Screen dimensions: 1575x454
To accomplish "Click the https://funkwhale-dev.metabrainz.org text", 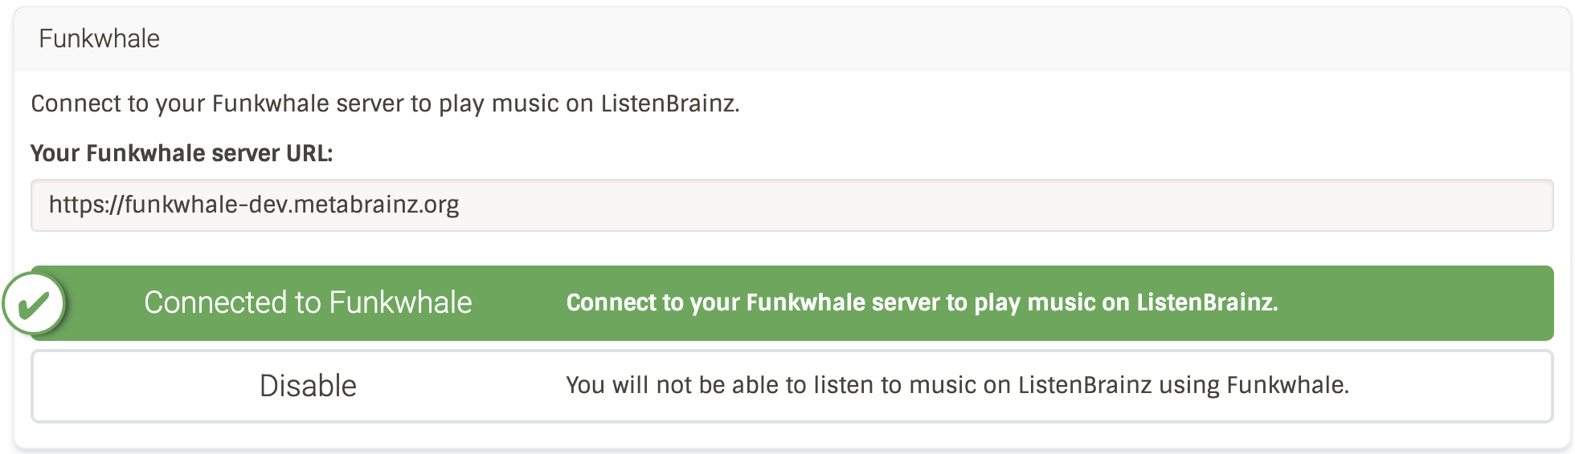I will pyautogui.click(x=254, y=205).
